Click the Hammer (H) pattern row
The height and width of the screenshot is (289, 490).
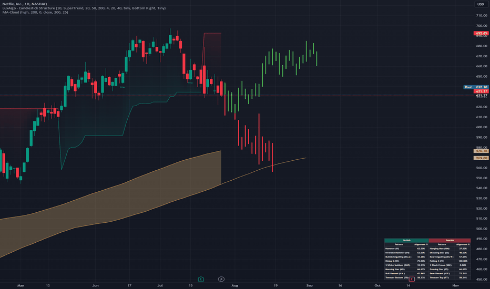pos(406,249)
